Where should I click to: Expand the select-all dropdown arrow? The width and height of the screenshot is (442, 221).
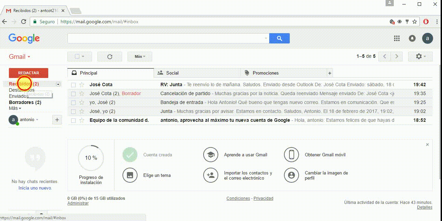coord(83,57)
